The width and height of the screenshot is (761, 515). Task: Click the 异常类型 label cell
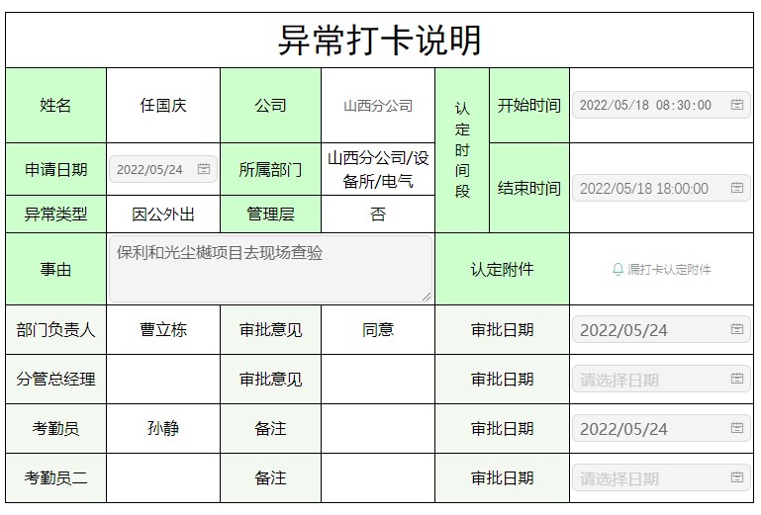coord(55,214)
